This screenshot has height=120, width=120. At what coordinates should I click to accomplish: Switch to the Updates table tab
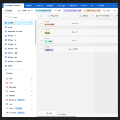[x=29, y=6]
